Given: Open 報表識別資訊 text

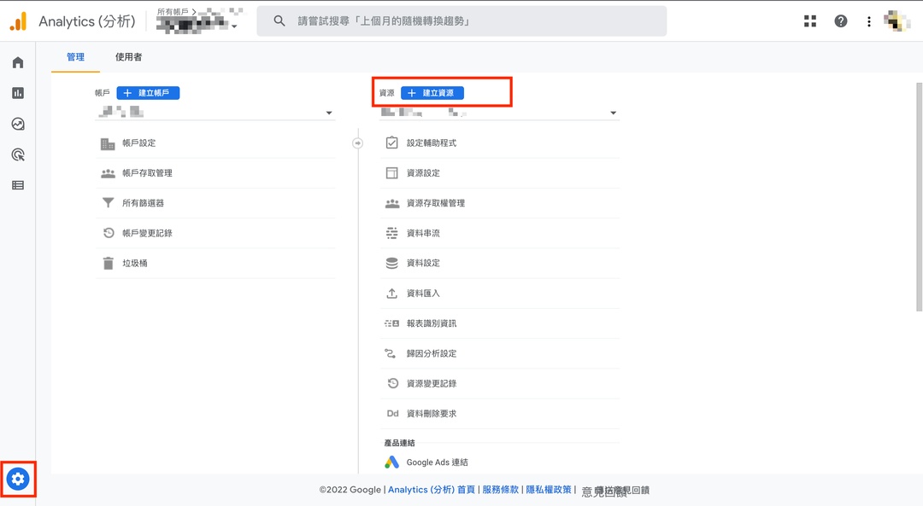Looking at the screenshot, I should coord(432,323).
